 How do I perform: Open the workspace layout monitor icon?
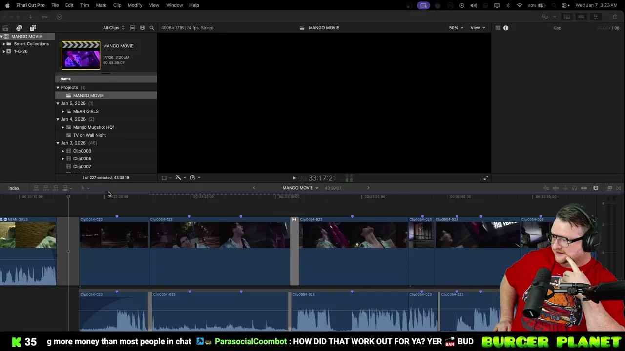point(545,17)
